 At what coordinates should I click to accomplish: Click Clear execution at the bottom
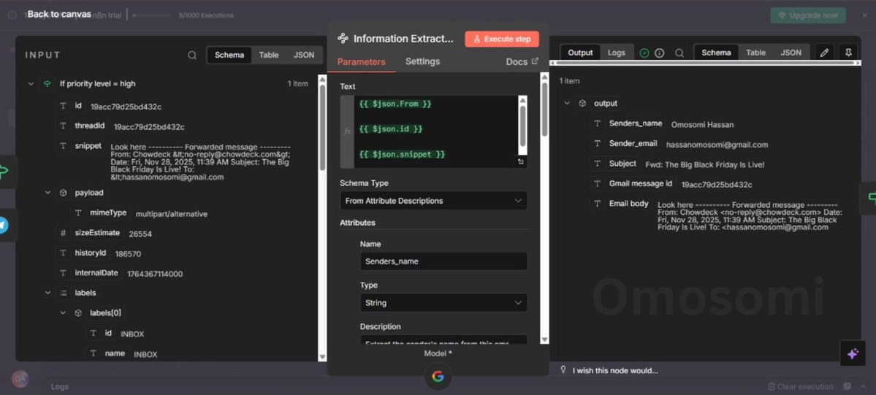pyautogui.click(x=800, y=387)
